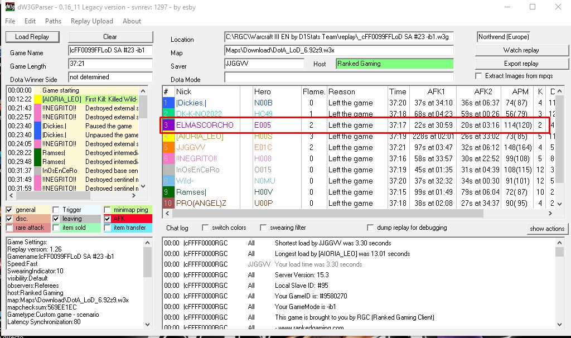Uncheck the general filter checkbox

point(9,210)
